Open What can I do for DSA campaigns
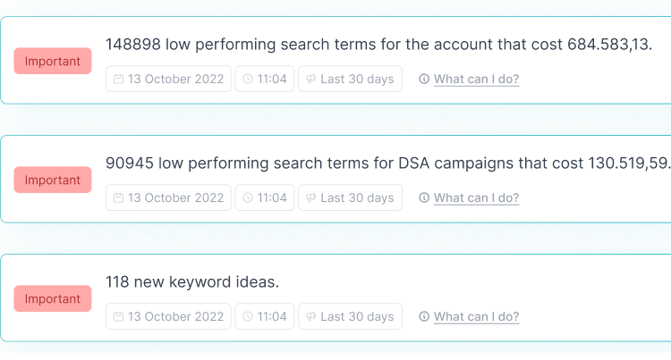Image resolution: width=671 pixels, height=360 pixels. [476, 197]
